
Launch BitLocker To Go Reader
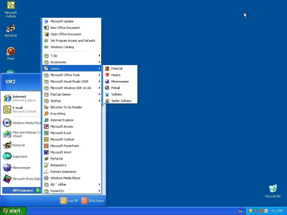coord(72,107)
